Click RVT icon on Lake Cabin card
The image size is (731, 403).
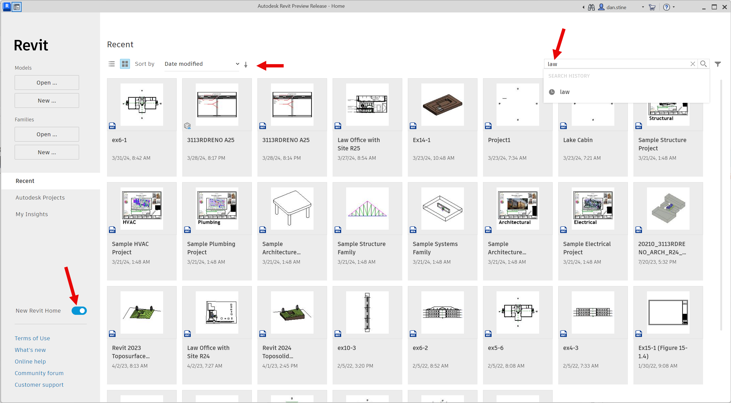[x=563, y=126]
